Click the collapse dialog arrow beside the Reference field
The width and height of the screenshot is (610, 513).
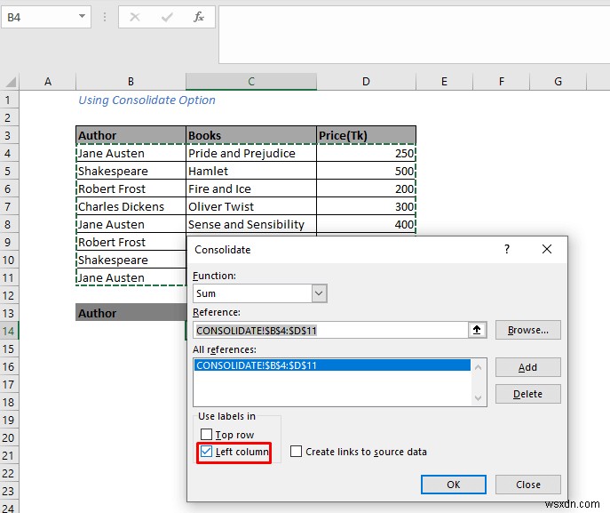(477, 331)
